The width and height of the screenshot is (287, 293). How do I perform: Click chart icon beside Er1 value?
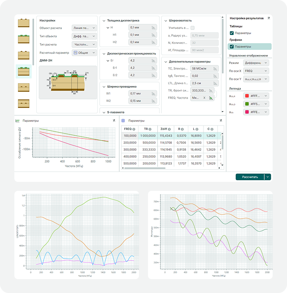(x=153, y=68)
